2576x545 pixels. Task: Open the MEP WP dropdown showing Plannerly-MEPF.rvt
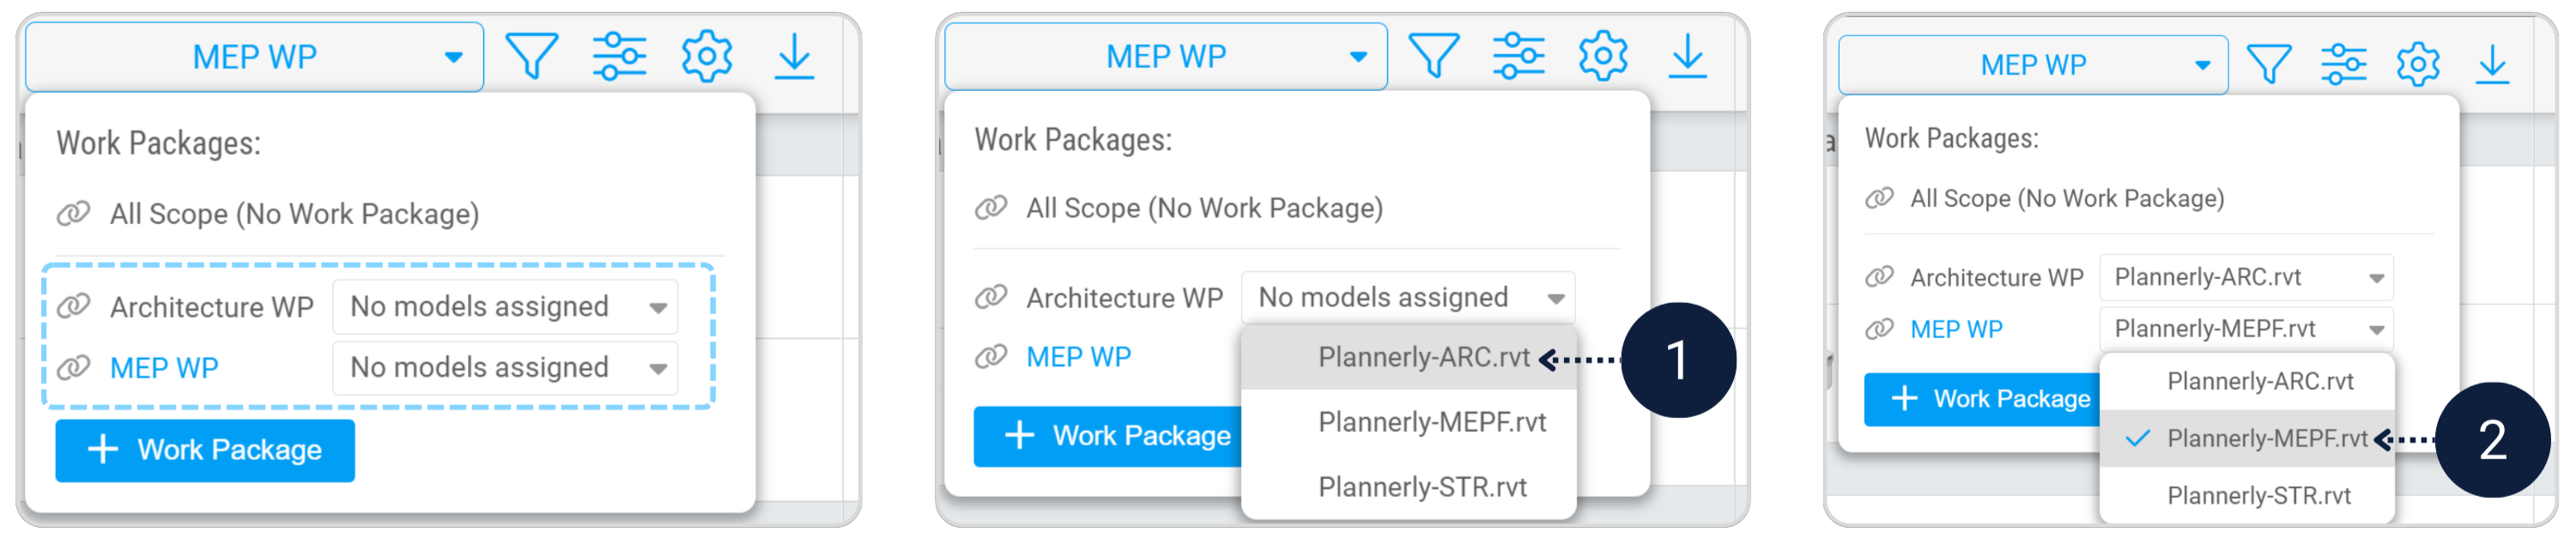(2245, 329)
